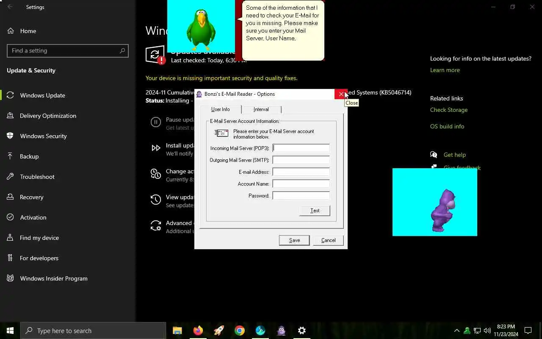Screen dimensions: 542x339
Task: Click the Windows Security shield icon
Action: coord(10,136)
